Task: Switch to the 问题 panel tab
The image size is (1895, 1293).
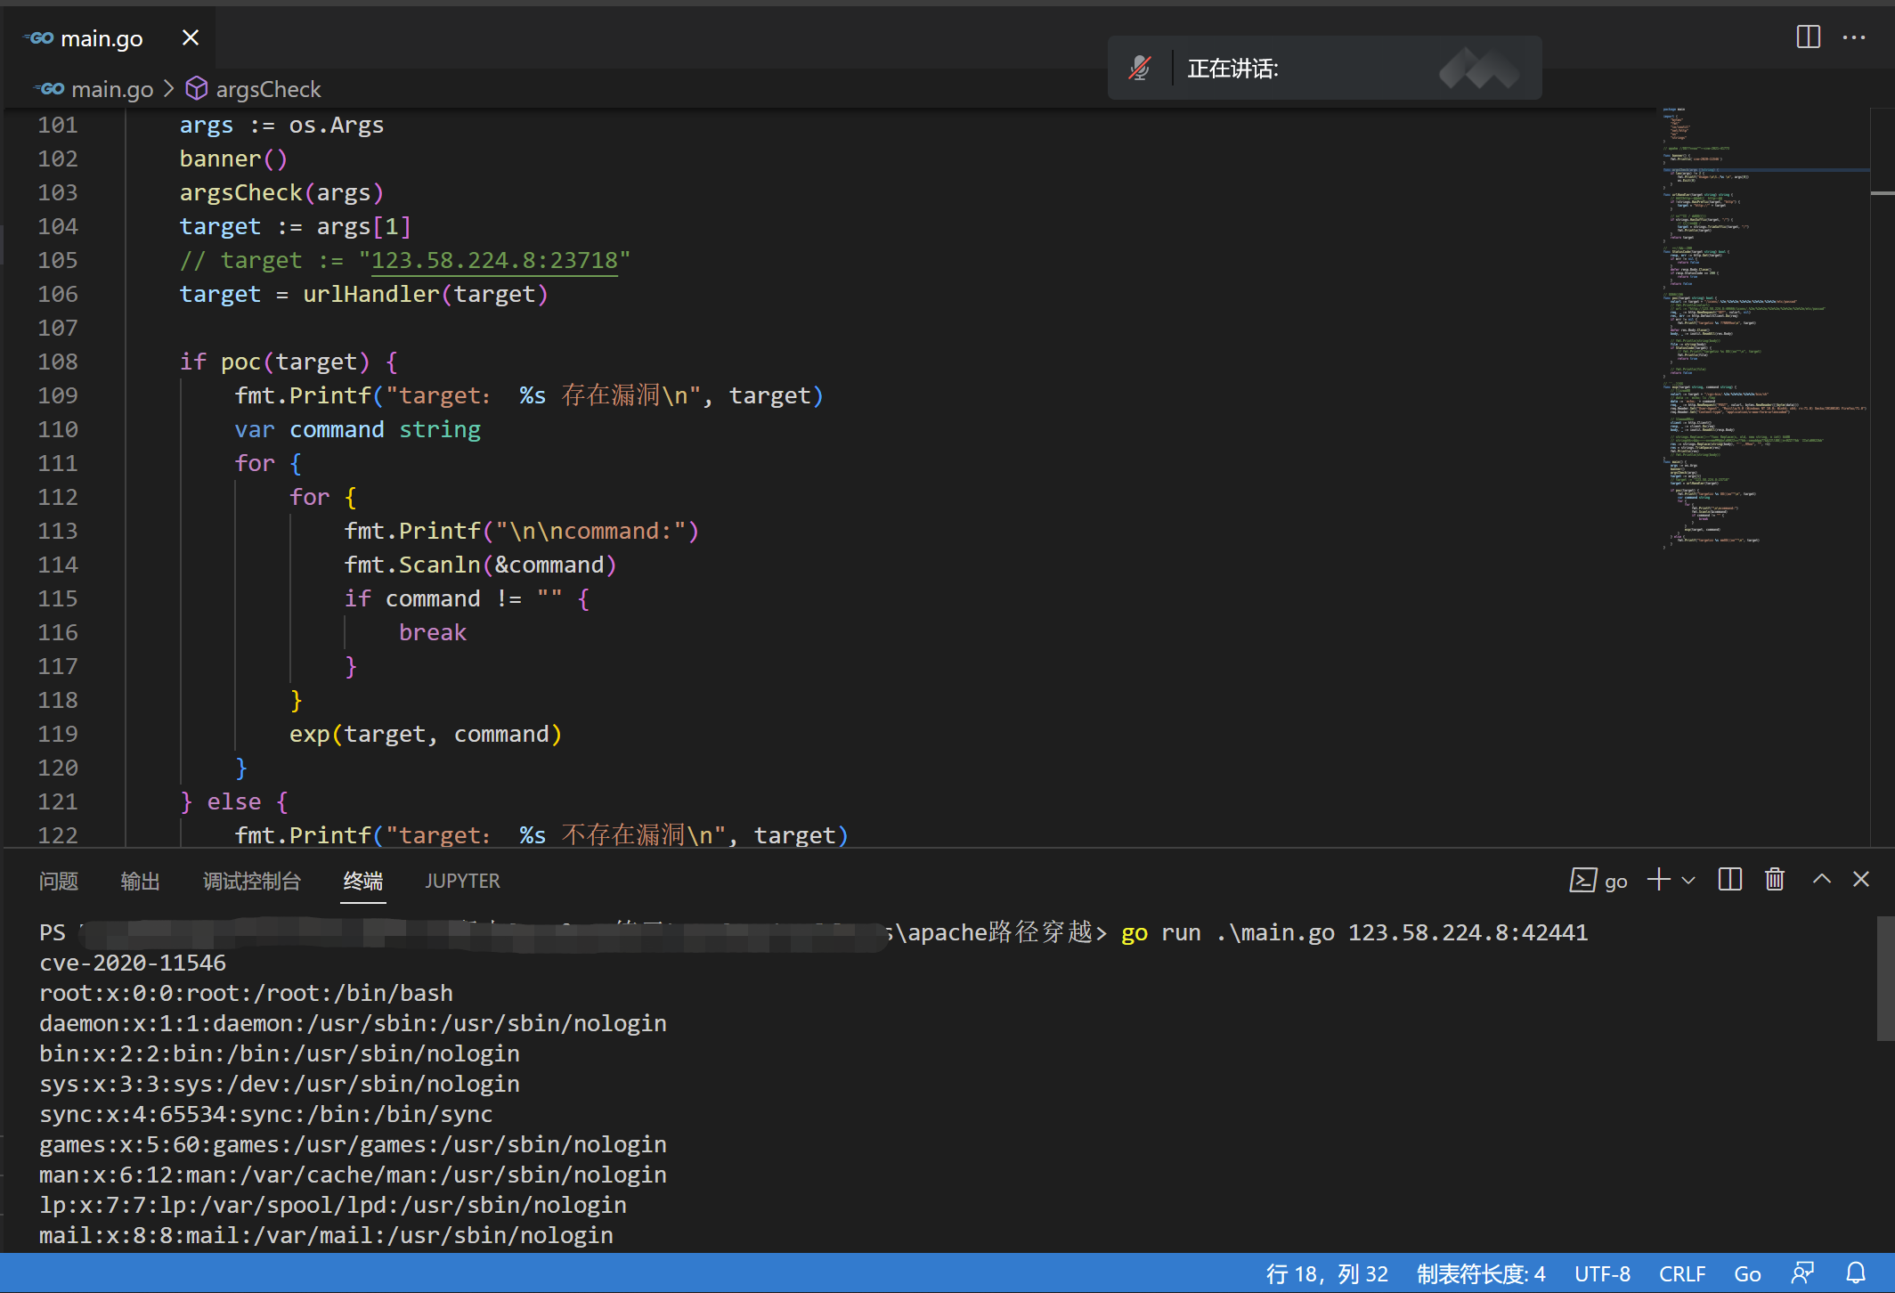Action: coord(59,881)
